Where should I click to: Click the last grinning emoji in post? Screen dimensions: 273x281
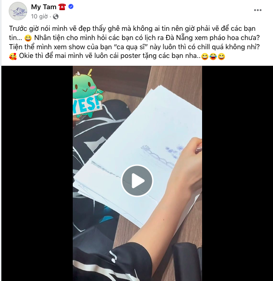coord(221,57)
